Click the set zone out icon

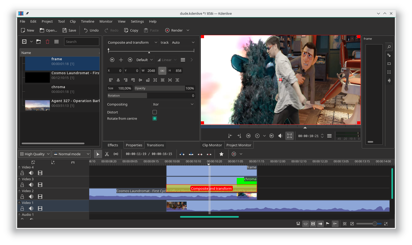point(239,136)
